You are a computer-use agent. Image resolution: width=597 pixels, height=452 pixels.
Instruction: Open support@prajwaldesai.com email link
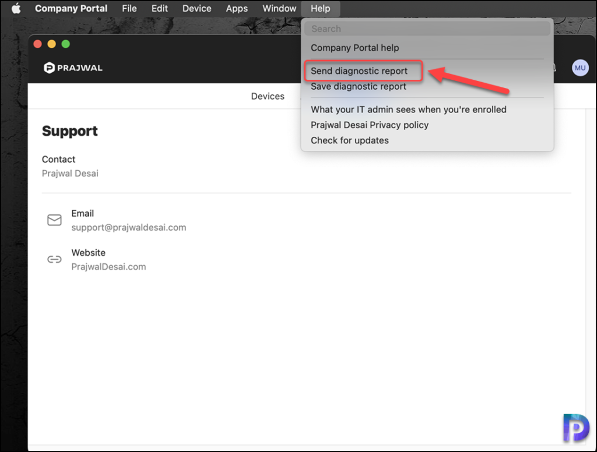pyautogui.click(x=129, y=228)
